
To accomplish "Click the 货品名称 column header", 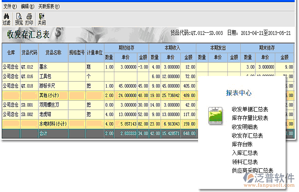I will [x=54, y=52].
